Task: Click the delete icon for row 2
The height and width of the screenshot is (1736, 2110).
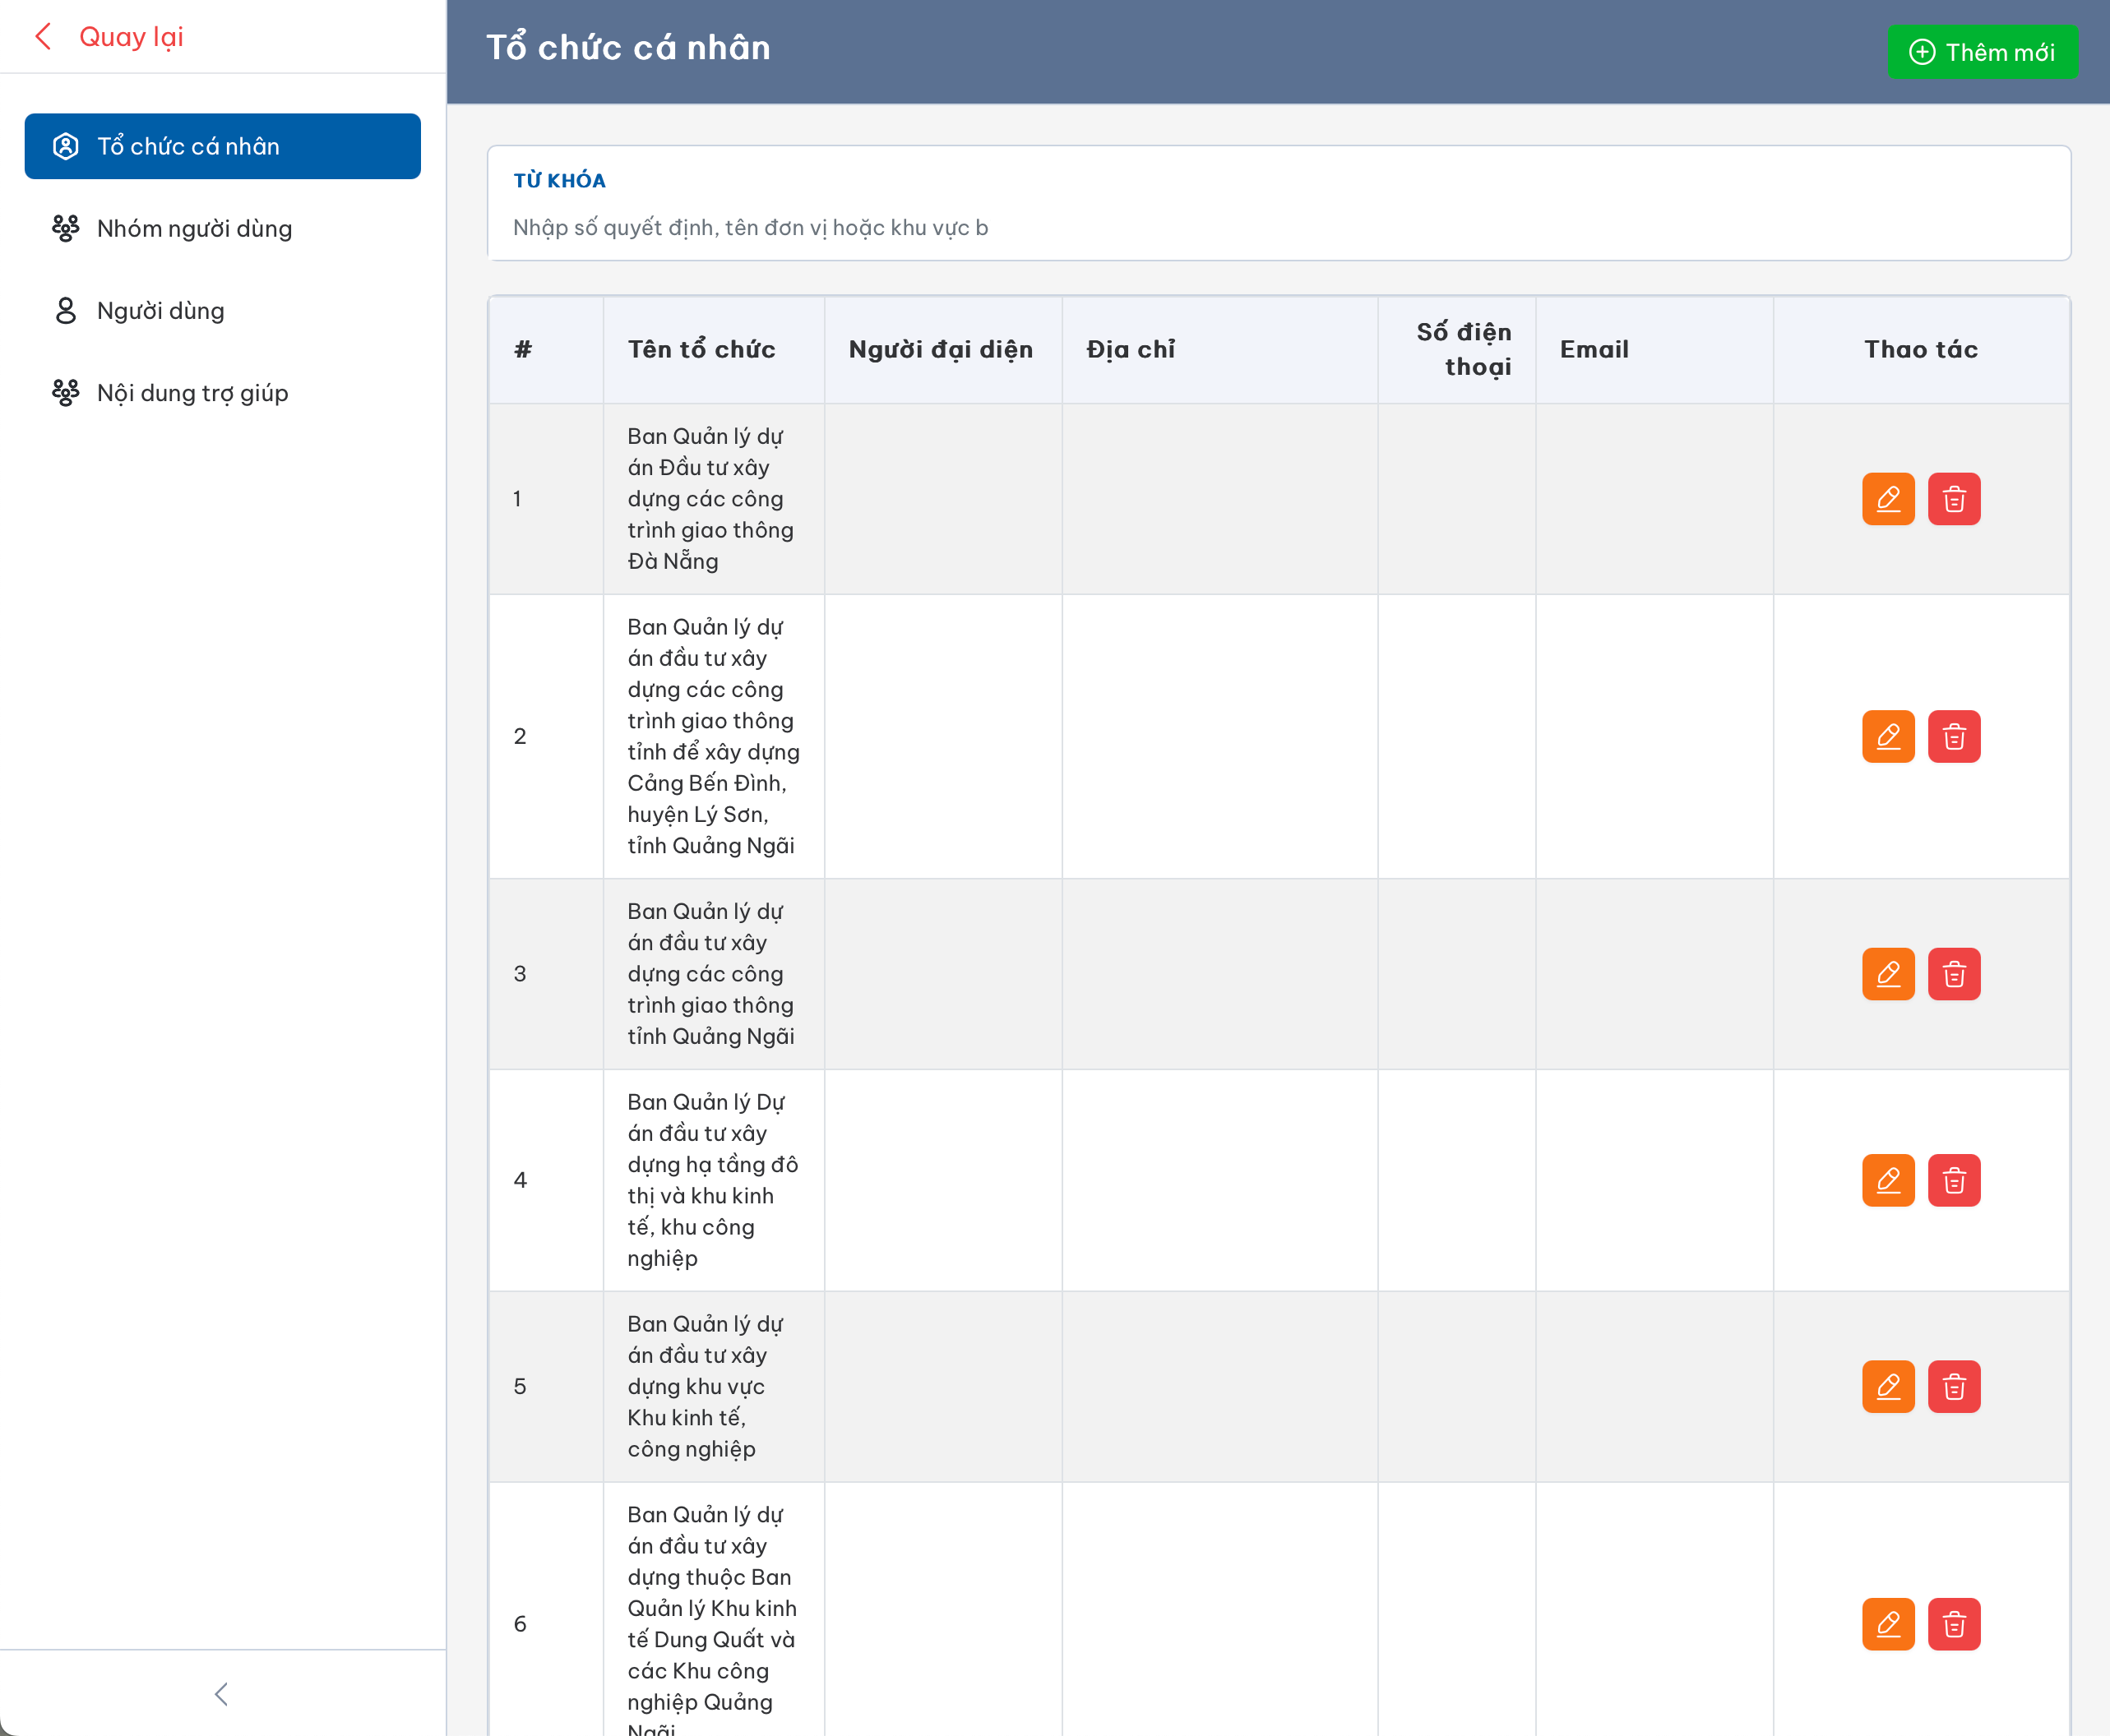Action: point(1953,736)
